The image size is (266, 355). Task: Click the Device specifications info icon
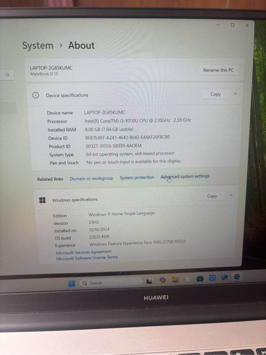coord(35,95)
